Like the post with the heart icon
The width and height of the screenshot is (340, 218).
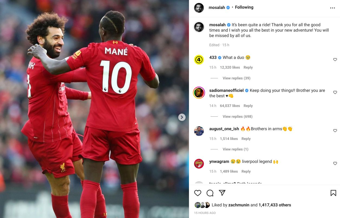198,193
